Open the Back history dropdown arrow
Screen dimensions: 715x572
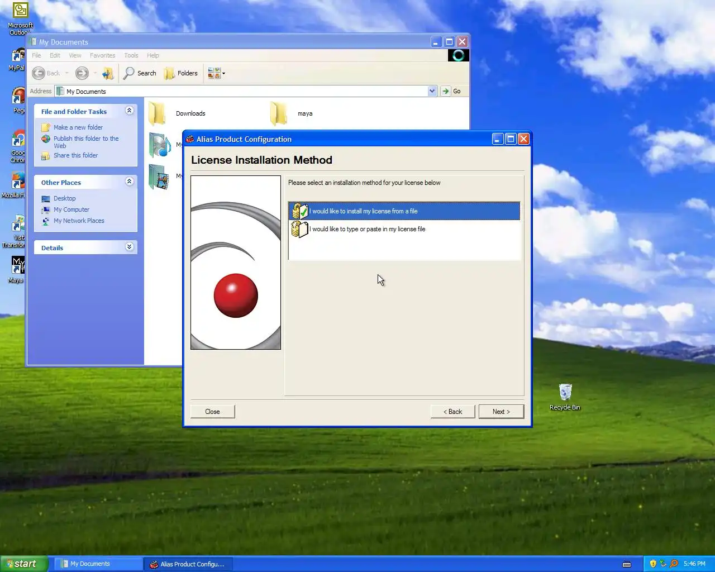click(67, 73)
